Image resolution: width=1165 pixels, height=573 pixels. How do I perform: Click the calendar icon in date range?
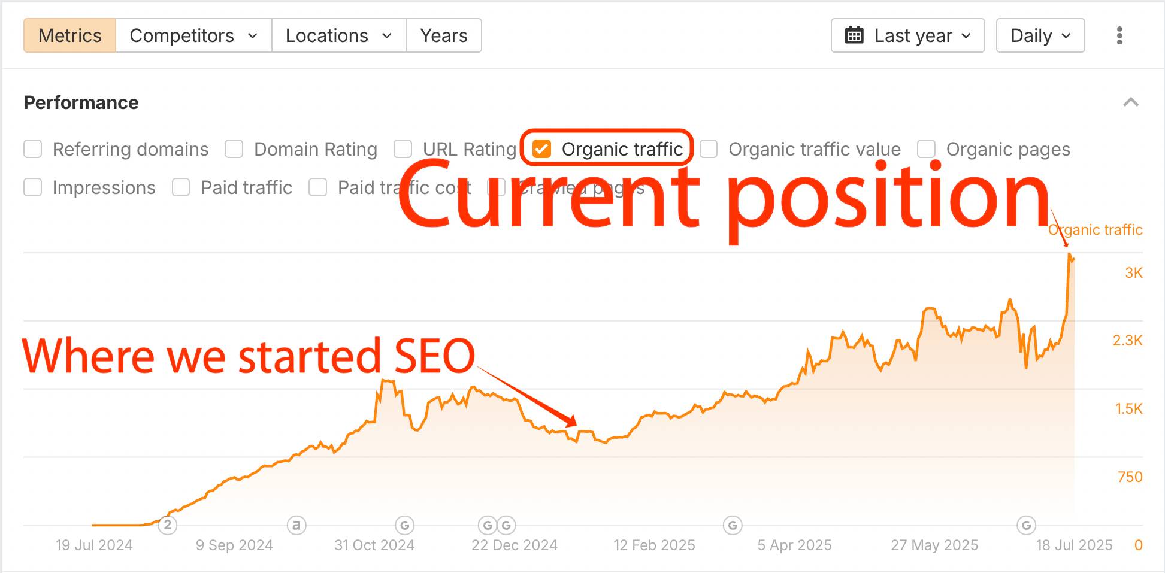(854, 35)
